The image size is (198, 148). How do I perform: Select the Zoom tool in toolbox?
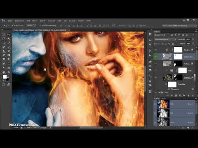(x=9, y=72)
